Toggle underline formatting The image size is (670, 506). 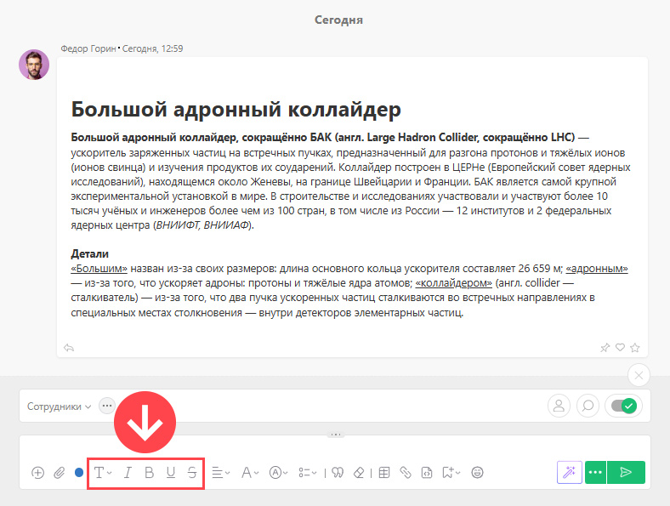point(171,473)
